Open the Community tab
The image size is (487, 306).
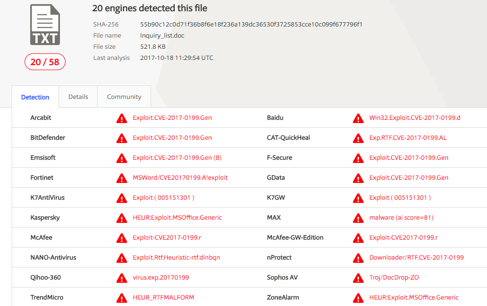(124, 97)
